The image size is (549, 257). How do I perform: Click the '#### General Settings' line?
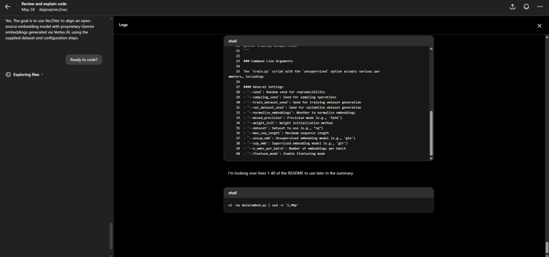coord(263,87)
